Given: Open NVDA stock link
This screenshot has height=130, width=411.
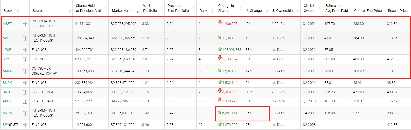Looking at the screenshot, I should tap(7, 113).
